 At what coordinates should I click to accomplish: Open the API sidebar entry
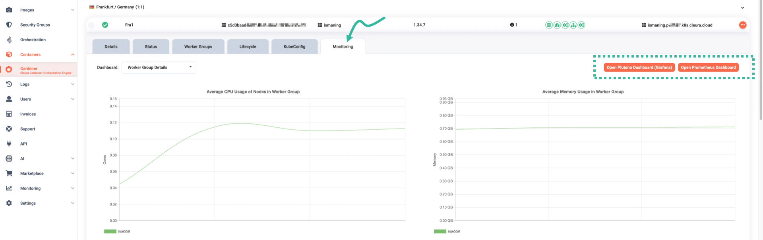pos(23,144)
